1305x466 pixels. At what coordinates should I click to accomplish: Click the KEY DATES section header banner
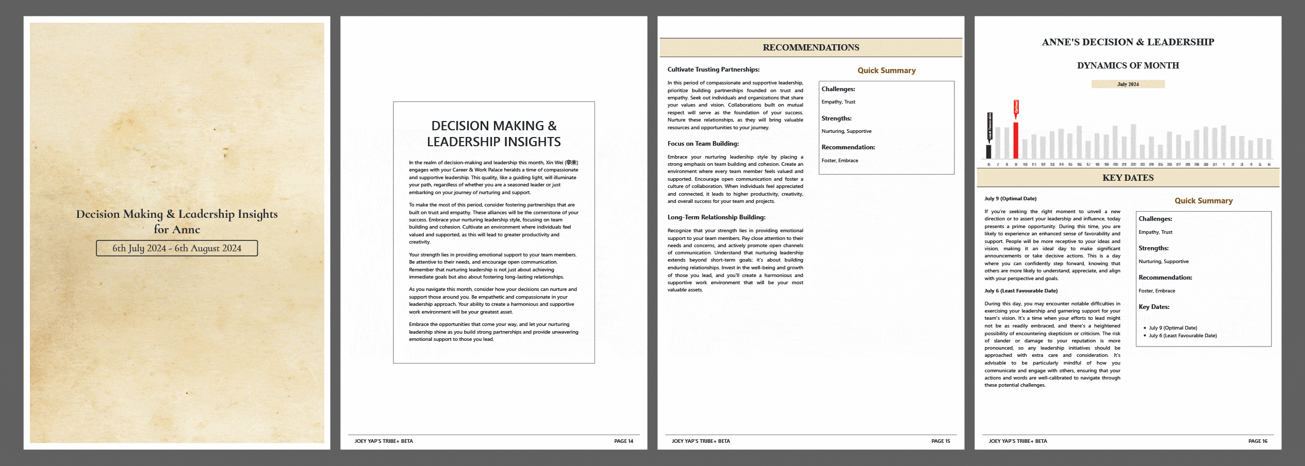coord(1128,178)
